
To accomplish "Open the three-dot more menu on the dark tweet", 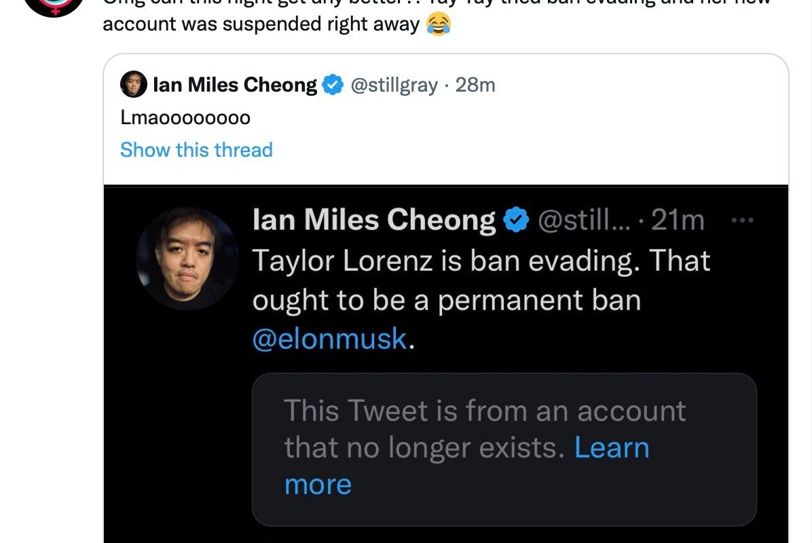I will pos(742,221).
